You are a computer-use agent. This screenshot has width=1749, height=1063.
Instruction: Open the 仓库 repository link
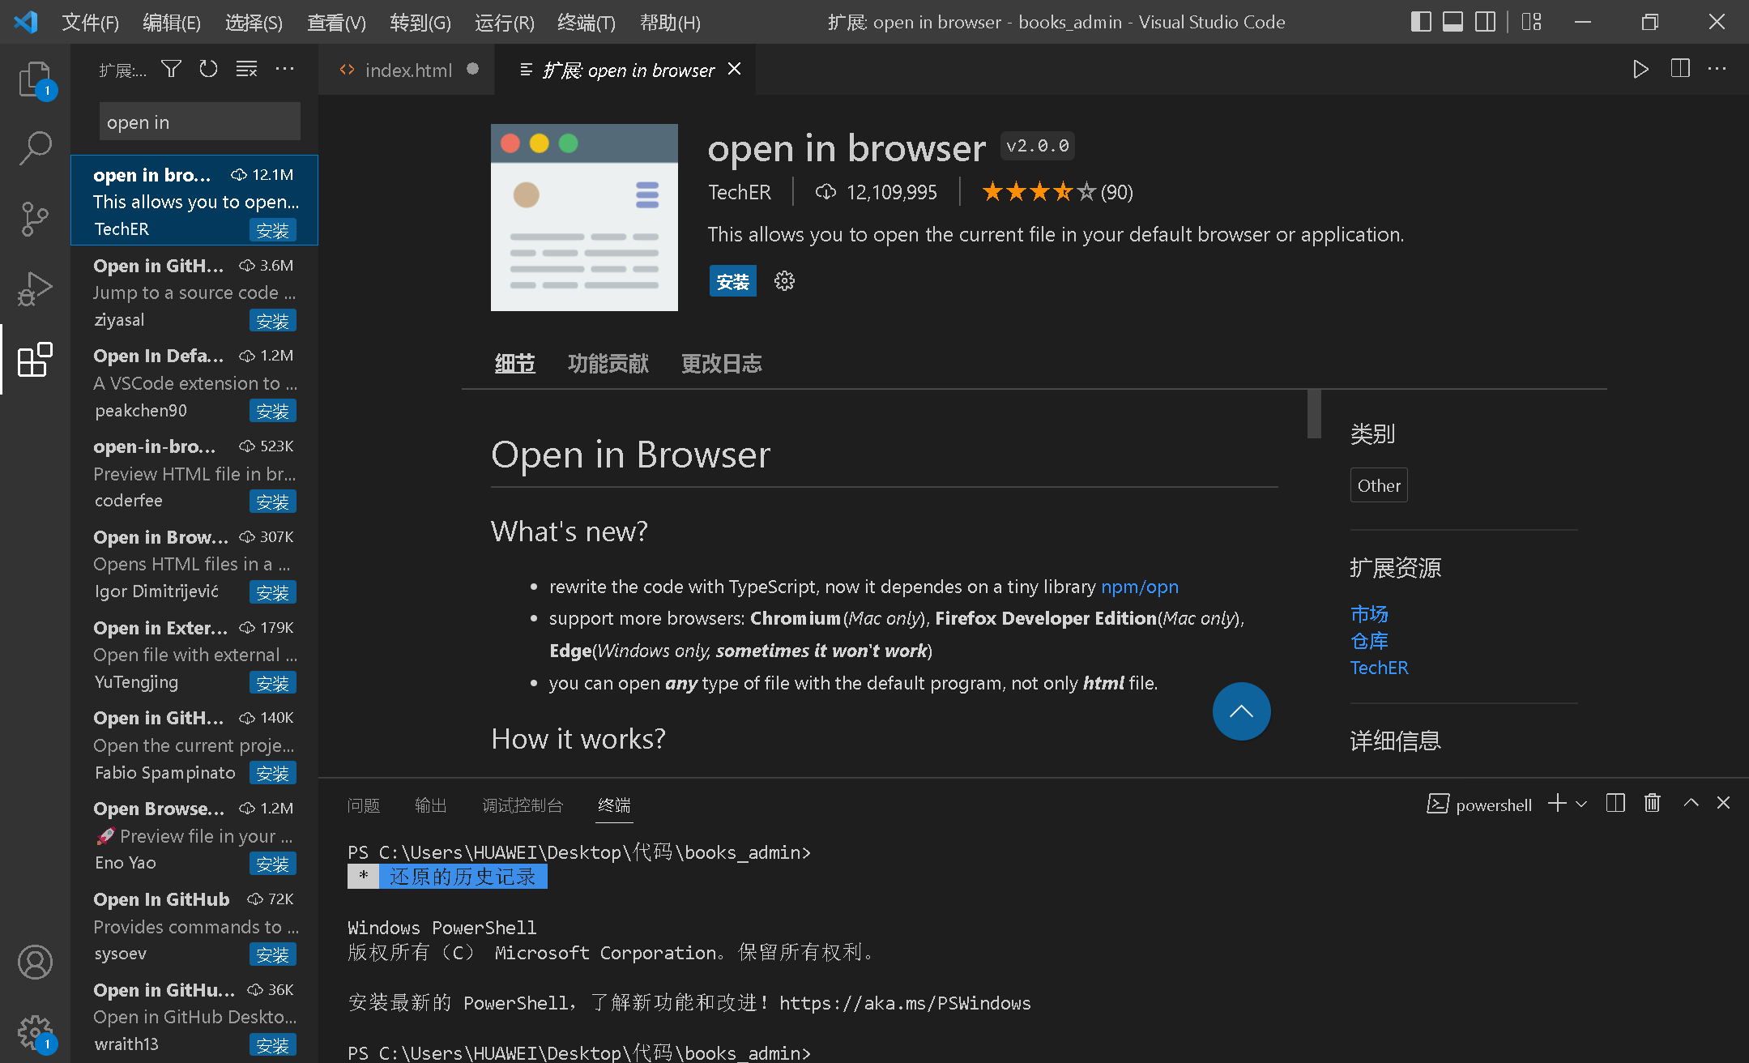tap(1369, 641)
